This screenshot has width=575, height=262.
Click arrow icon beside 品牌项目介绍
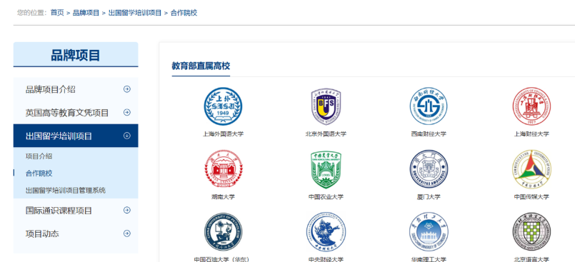(127, 89)
